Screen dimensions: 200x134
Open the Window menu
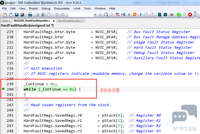point(100,8)
